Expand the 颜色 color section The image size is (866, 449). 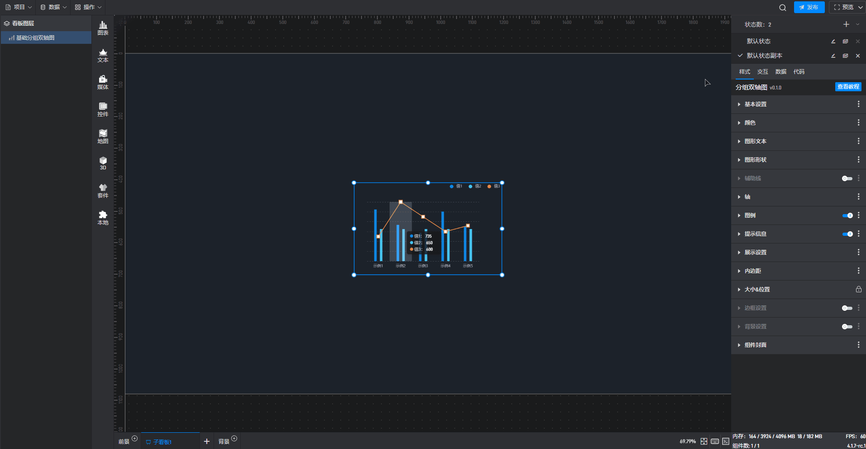[x=750, y=123]
